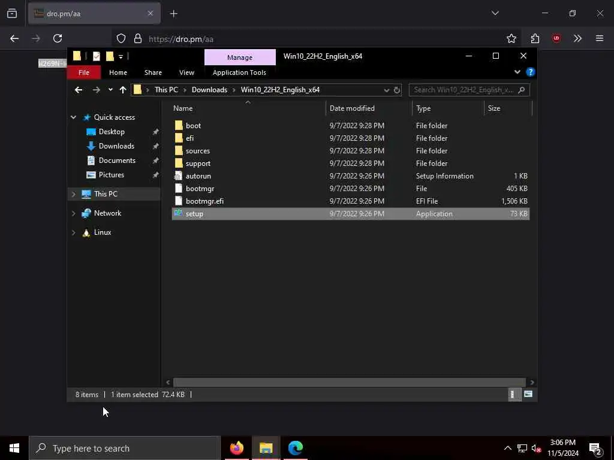Open the File menu
The width and height of the screenshot is (614, 460).
pyautogui.click(x=84, y=72)
